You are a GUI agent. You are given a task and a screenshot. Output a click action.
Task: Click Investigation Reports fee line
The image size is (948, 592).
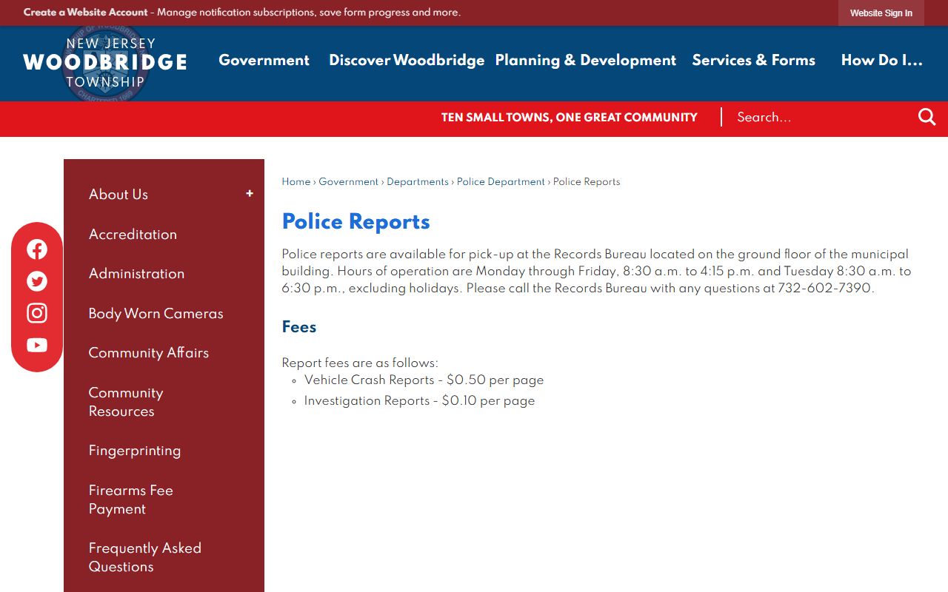419,401
